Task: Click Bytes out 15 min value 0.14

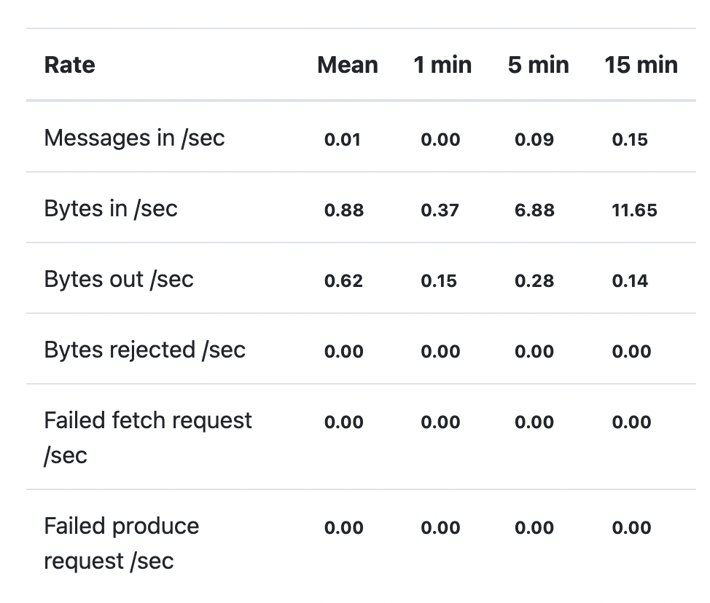Action: (x=630, y=281)
